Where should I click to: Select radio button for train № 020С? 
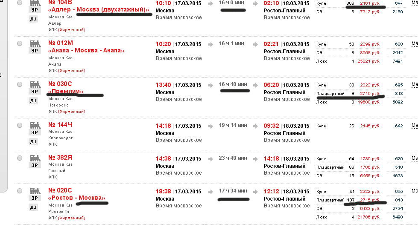pos(20,191)
